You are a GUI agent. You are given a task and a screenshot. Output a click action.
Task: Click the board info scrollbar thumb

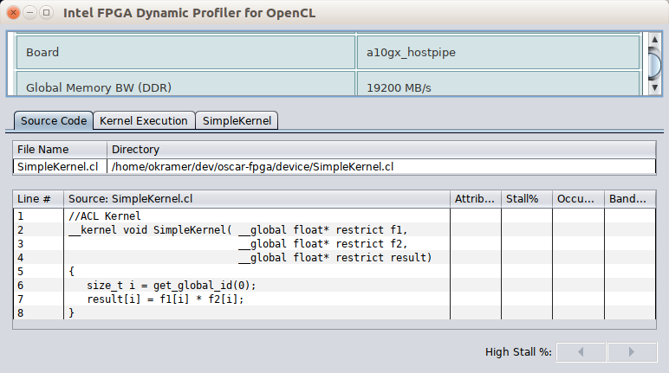(654, 62)
